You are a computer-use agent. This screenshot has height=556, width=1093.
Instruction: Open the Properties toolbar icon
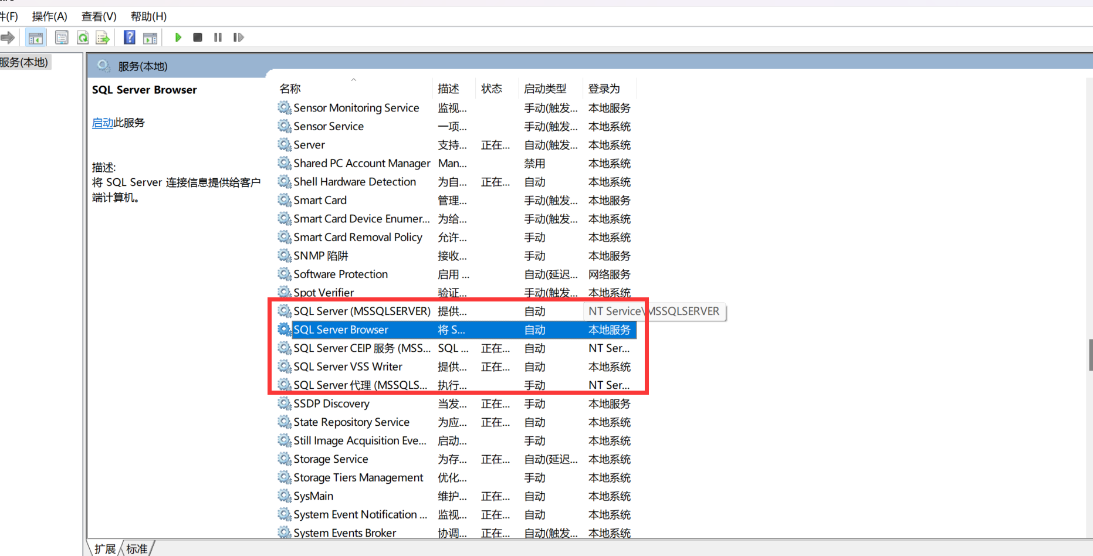[62, 38]
